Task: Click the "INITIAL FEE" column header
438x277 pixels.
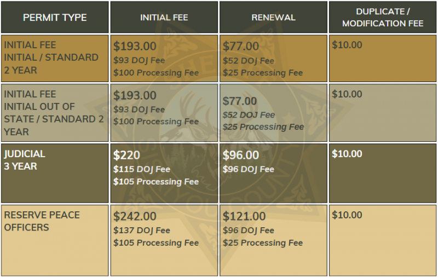Action: pos(164,18)
